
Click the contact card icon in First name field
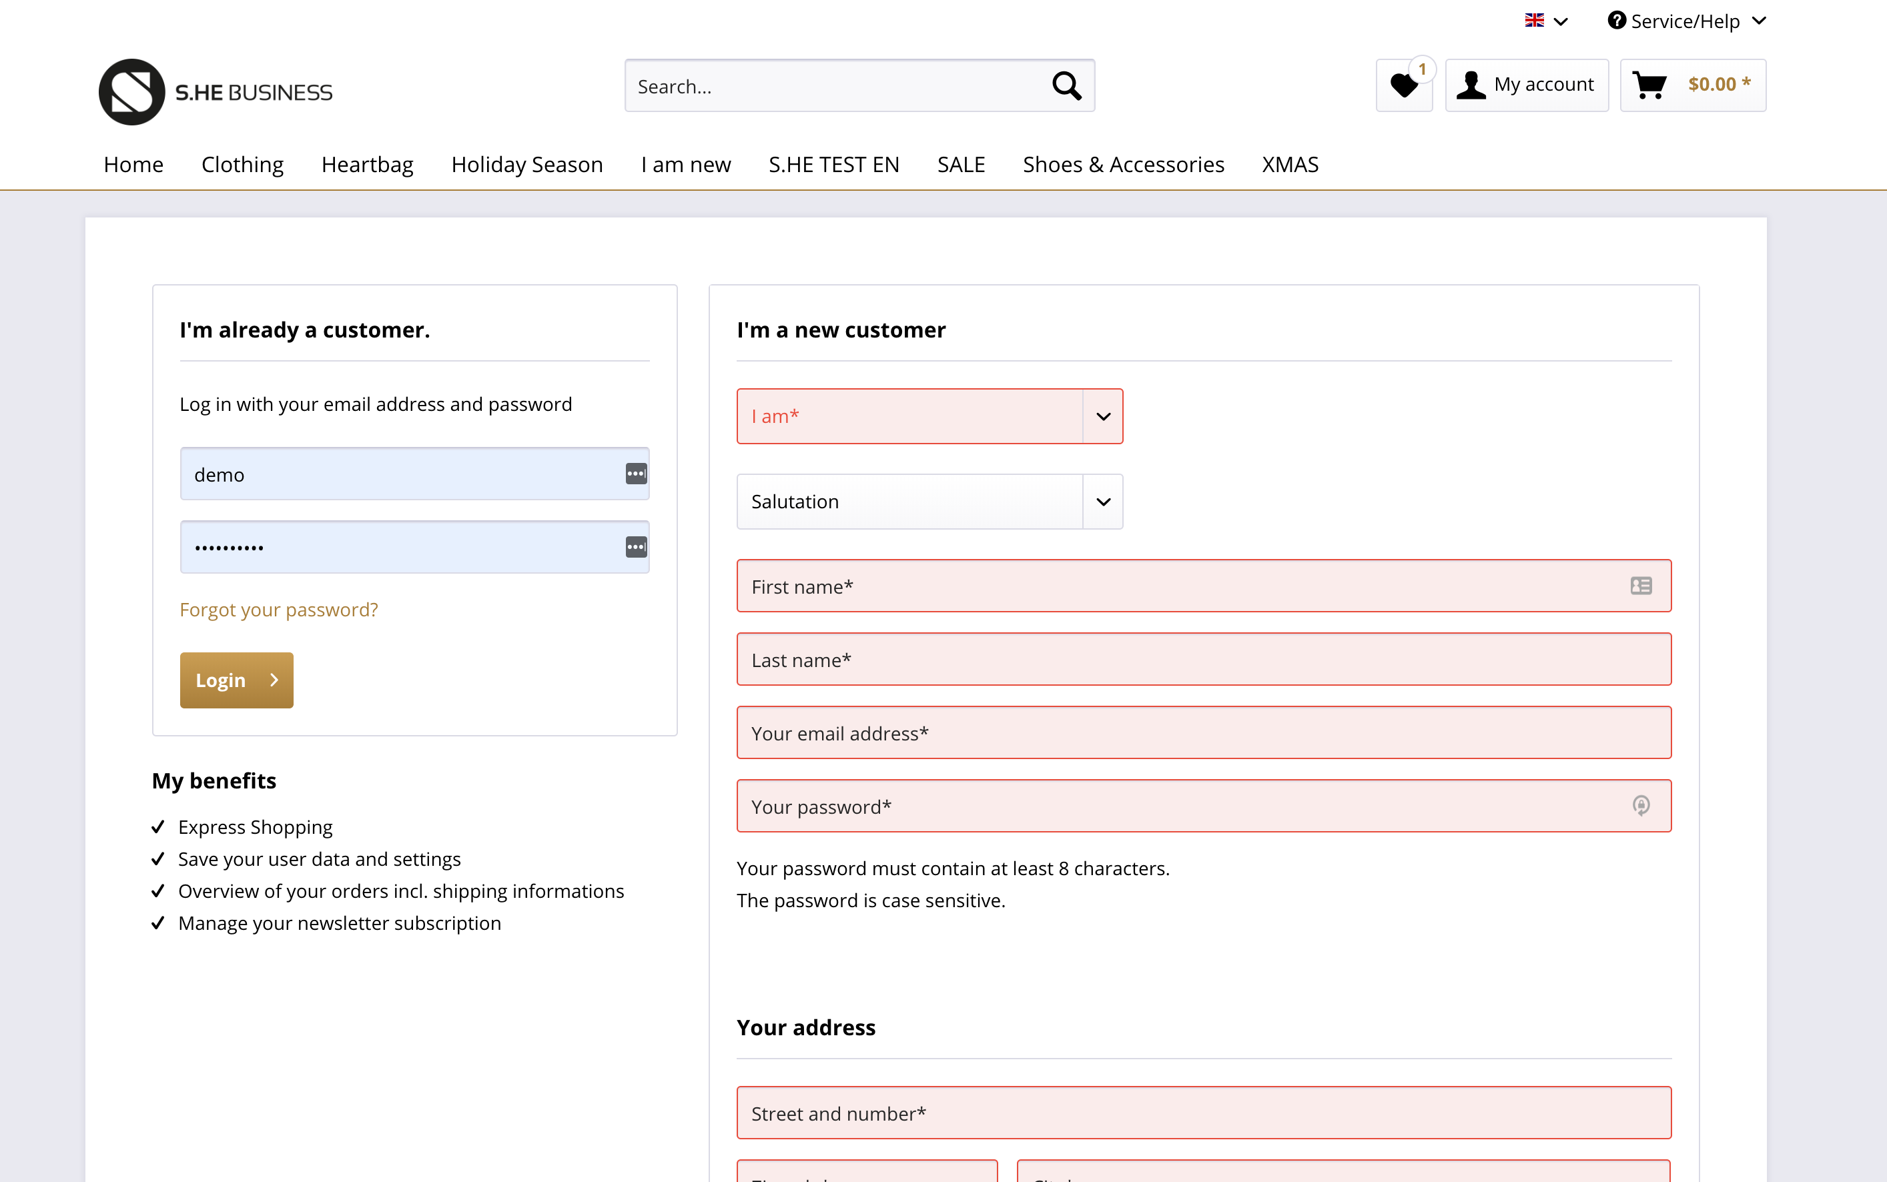1641,586
